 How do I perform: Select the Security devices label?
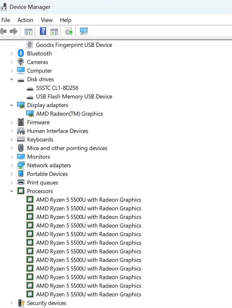pos(46,303)
